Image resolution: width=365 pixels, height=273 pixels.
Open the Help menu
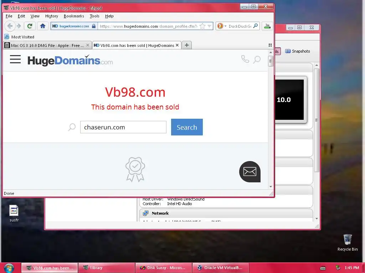click(109, 16)
